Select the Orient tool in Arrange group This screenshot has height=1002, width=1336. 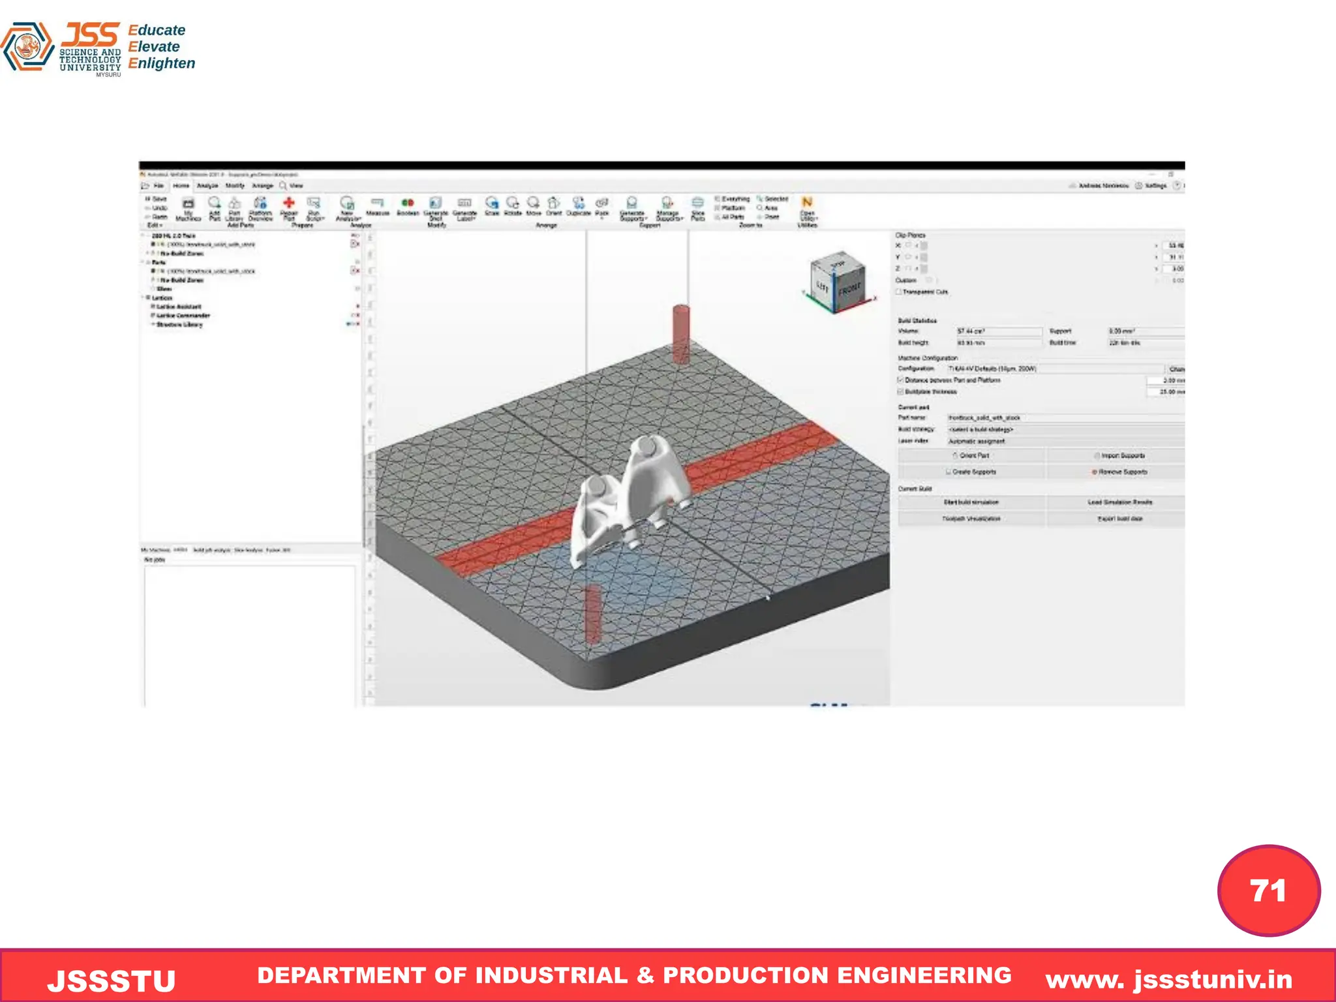(x=553, y=204)
